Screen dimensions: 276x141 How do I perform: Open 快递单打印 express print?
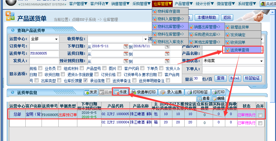coord(144,92)
